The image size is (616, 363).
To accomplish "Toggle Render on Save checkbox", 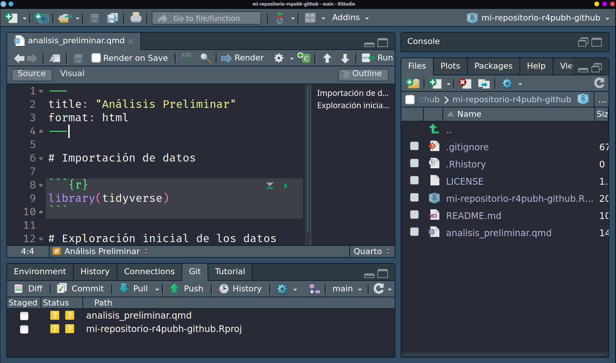I will (96, 58).
